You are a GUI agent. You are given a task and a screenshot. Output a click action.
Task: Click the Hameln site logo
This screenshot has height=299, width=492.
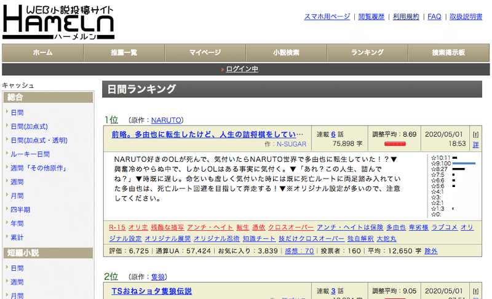[58, 22]
